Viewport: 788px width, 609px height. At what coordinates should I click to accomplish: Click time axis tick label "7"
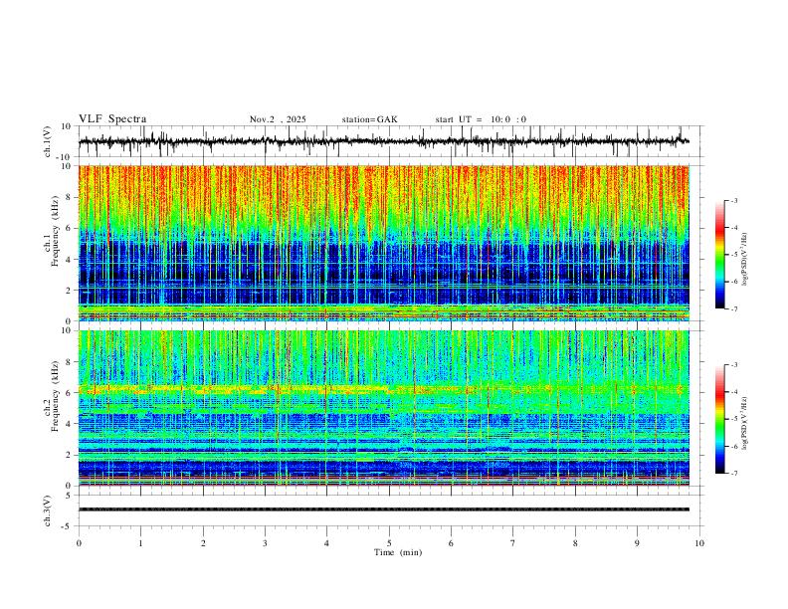click(513, 543)
